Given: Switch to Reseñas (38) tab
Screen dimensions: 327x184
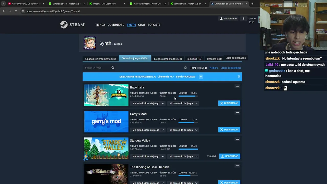Looking at the screenshot, I should (214, 59).
